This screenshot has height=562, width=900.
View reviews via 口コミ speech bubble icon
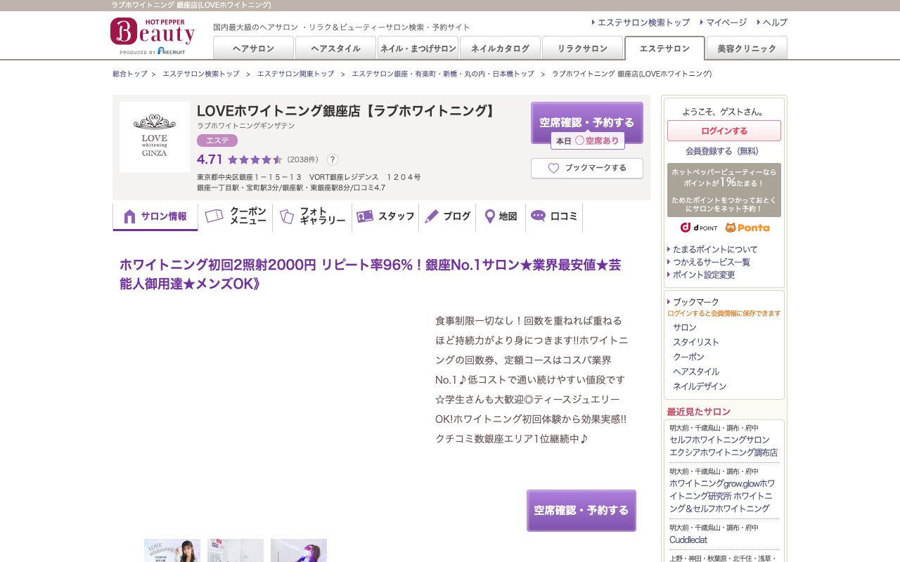pos(539,216)
